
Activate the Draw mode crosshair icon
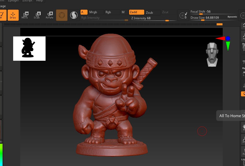(x=13, y=15)
